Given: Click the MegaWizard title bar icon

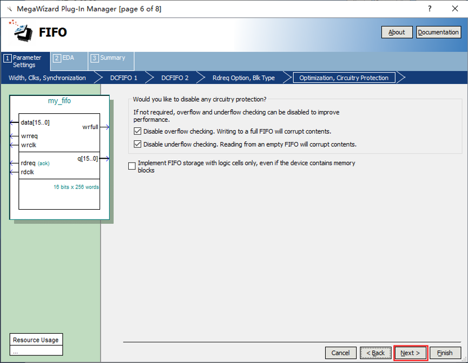Looking at the screenshot, I should (9, 9).
